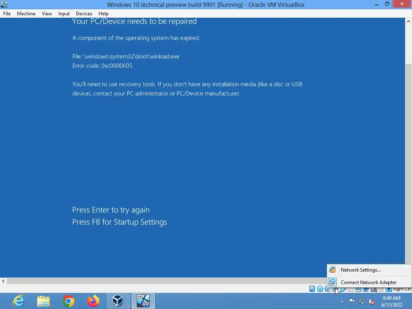Open the Help menu

pos(103,14)
